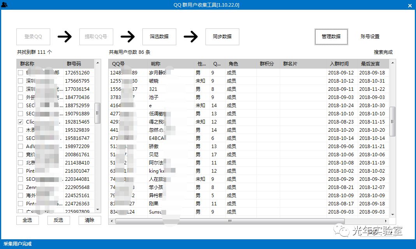The image size is (416, 249).
Task: Check the group 175665795 checkbox
Action: (x=20, y=81)
